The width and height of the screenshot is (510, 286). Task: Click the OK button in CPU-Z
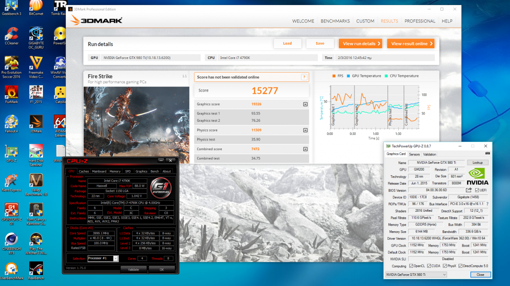click(161, 269)
